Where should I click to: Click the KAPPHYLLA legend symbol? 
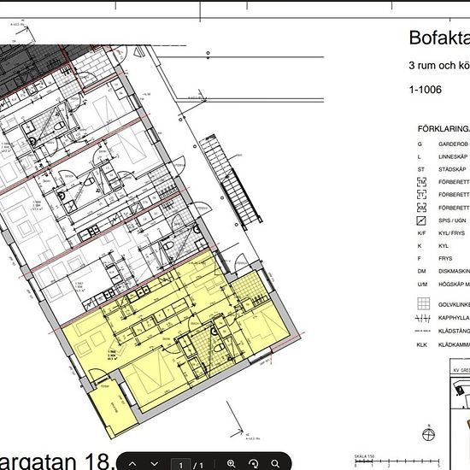coord(423,318)
